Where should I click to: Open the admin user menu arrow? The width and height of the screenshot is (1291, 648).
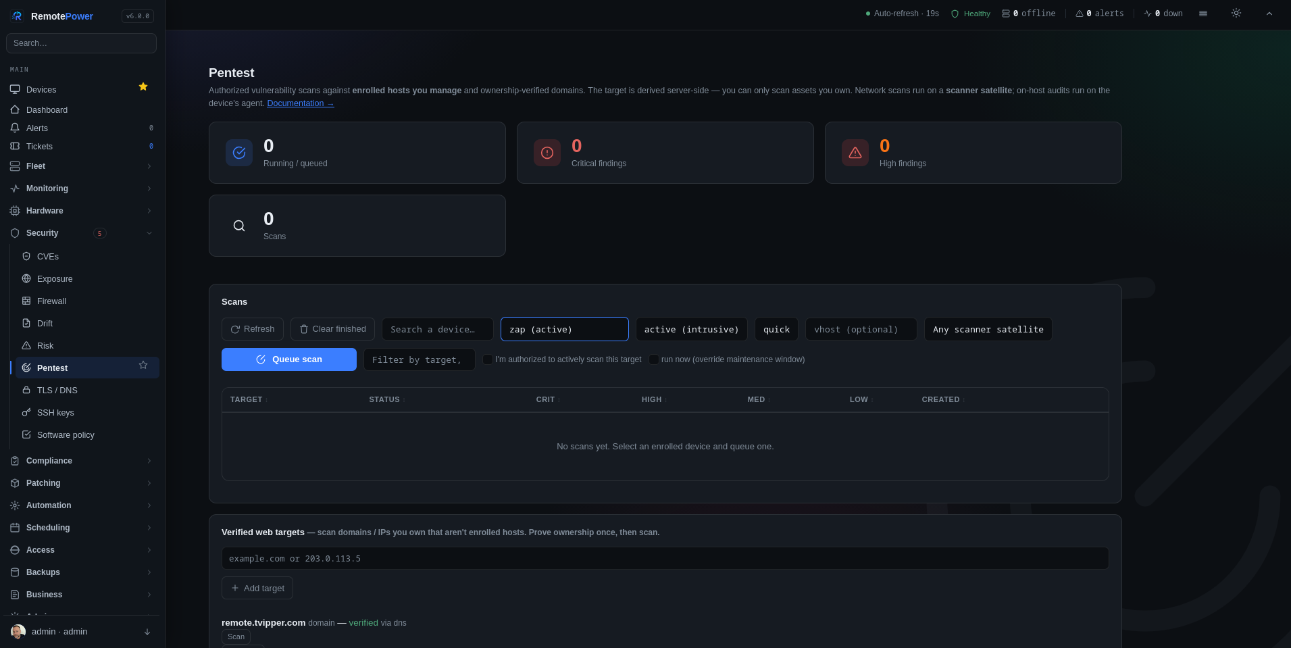click(147, 632)
